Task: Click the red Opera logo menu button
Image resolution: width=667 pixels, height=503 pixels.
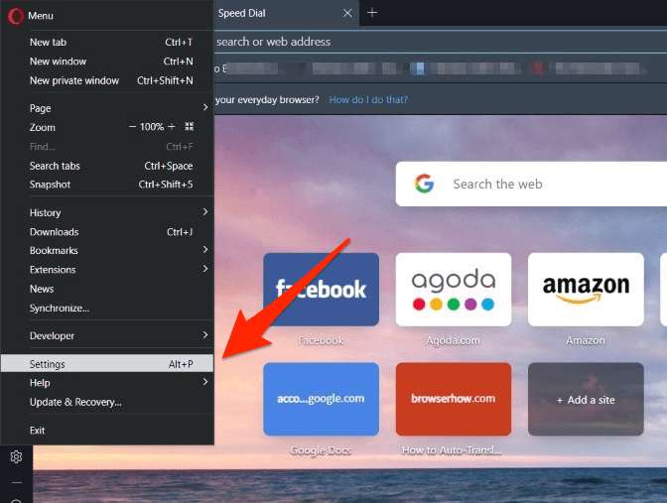Action: (x=16, y=16)
